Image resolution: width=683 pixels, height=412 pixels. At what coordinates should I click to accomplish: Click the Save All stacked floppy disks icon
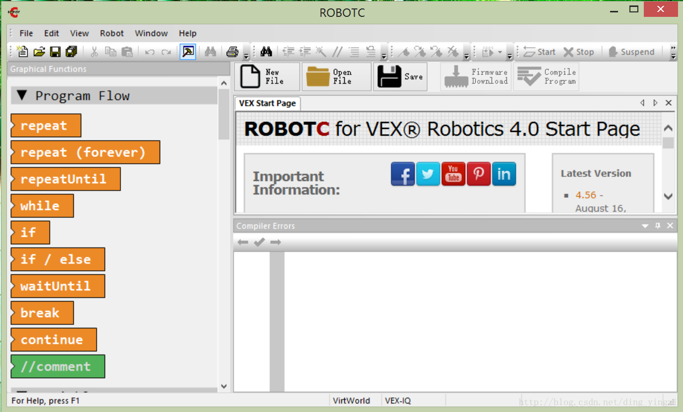coord(71,52)
